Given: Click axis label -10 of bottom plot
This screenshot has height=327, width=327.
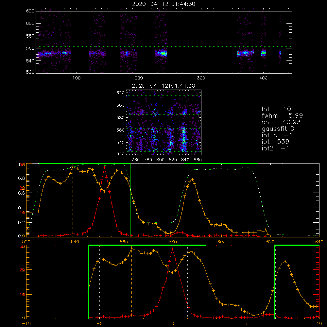Looking at the screenshot, I should [26, 324].
